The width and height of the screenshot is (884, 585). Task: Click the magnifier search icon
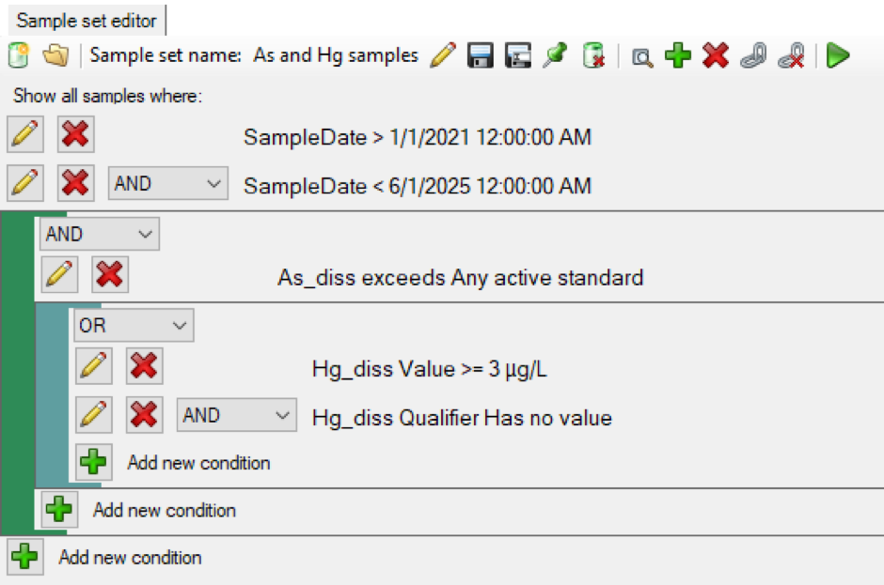pyautogui.click(x=641, y=57)
